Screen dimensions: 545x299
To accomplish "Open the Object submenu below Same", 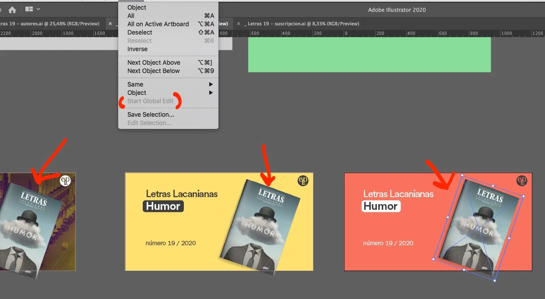I will [168, 93].
